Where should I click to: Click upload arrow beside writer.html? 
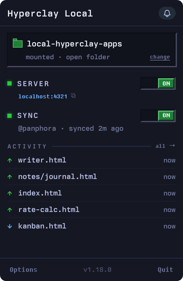click(x=10, y=160)
